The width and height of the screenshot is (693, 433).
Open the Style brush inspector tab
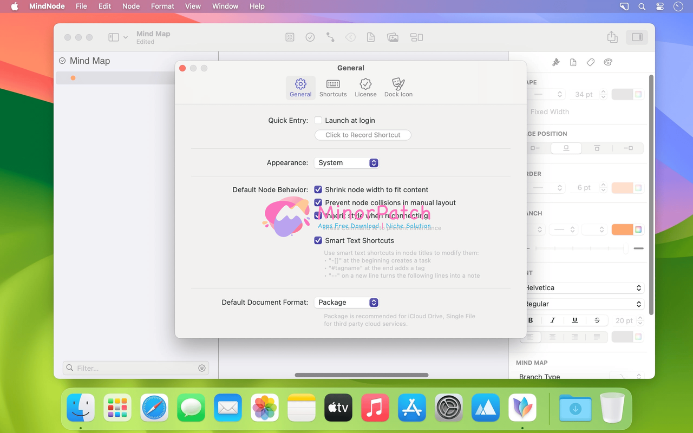pyautogui.click(x=556, y=62)
